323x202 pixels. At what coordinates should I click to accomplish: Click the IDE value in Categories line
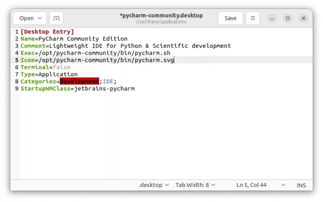(x=108, y=81)
